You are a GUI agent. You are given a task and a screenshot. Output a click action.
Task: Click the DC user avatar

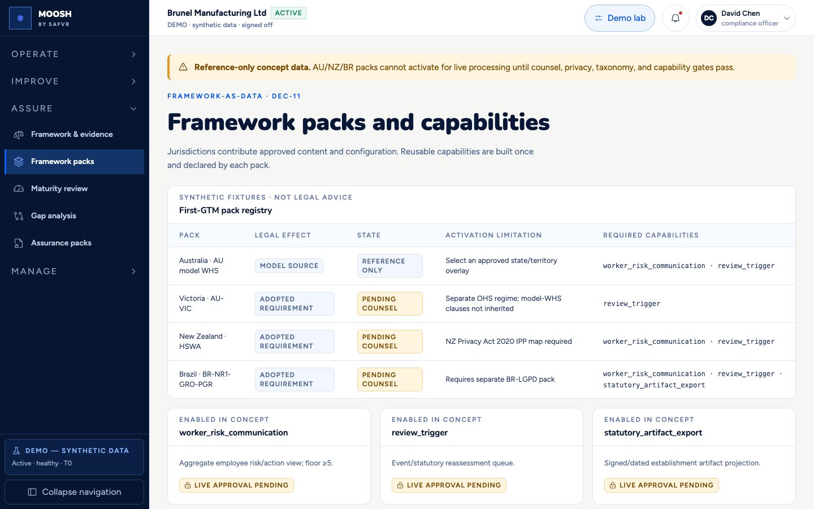click(x=709, y=18)
